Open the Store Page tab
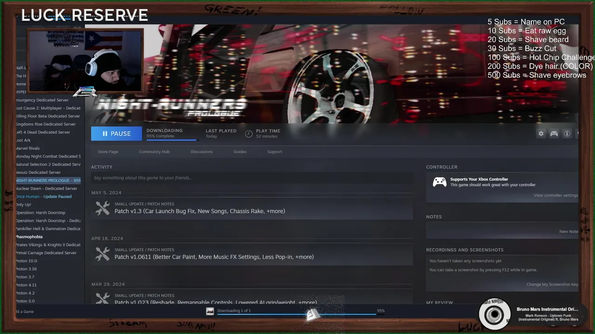 tap(108, 152)
